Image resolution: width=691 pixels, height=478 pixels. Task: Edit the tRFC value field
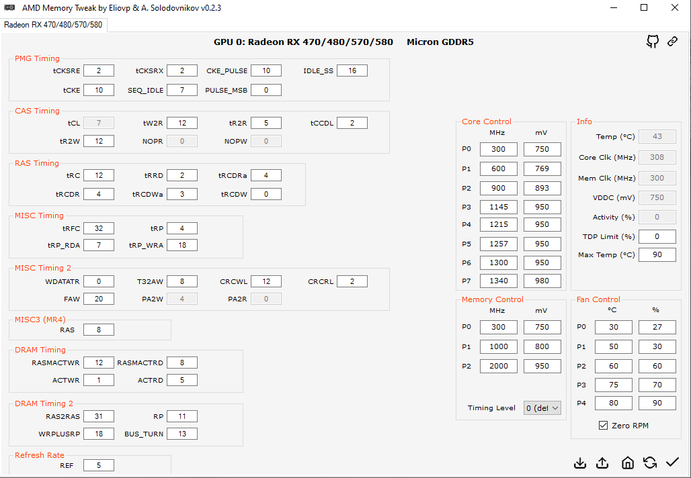pyautogui.click(x=99, y=228)
